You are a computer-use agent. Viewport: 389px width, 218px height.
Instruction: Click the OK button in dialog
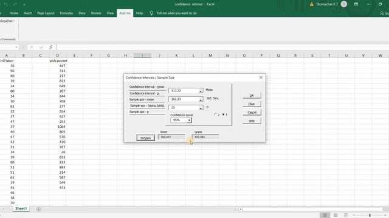point(252,96)
